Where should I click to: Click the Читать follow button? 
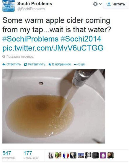coord(115,4)
